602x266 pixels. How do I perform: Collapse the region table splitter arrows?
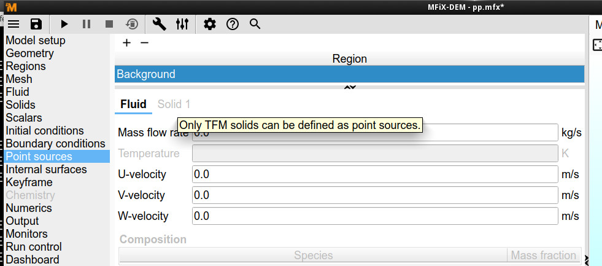click(350, 88)
